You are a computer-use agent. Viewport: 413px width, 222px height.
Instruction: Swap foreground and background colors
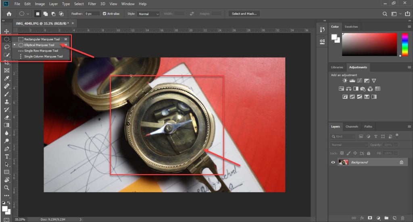(9, 203)
